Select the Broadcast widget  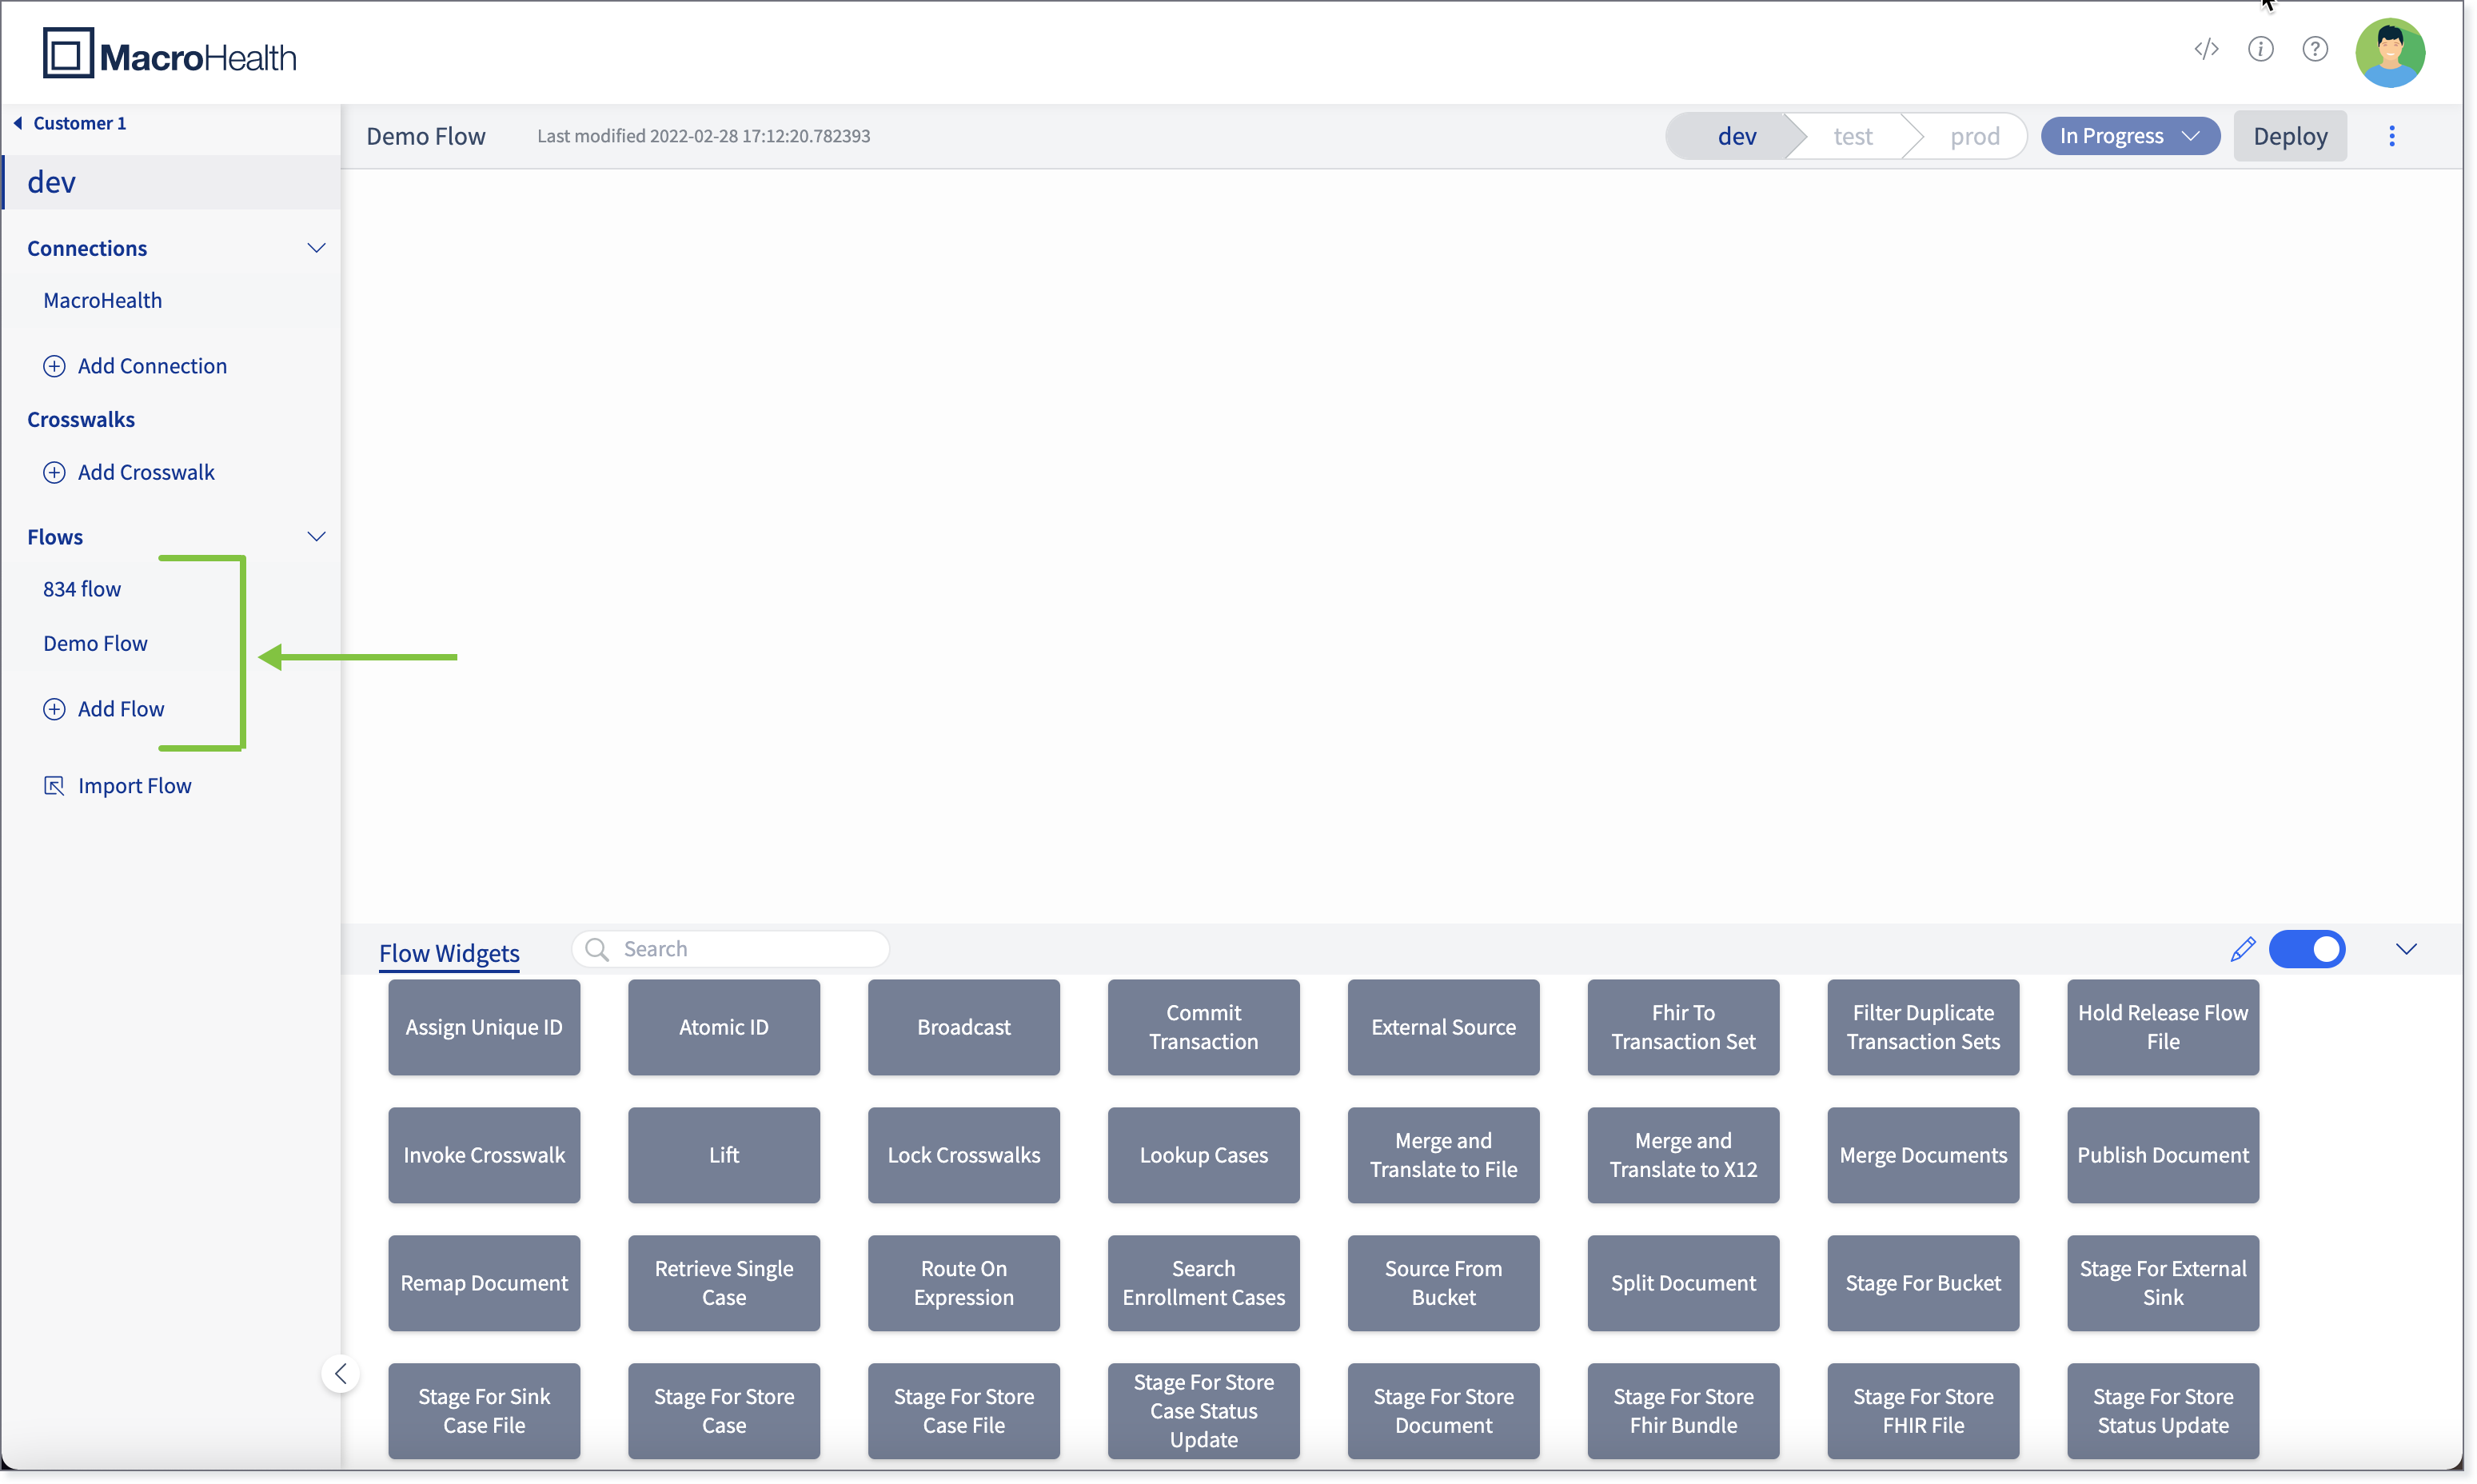click(964, 1027)
